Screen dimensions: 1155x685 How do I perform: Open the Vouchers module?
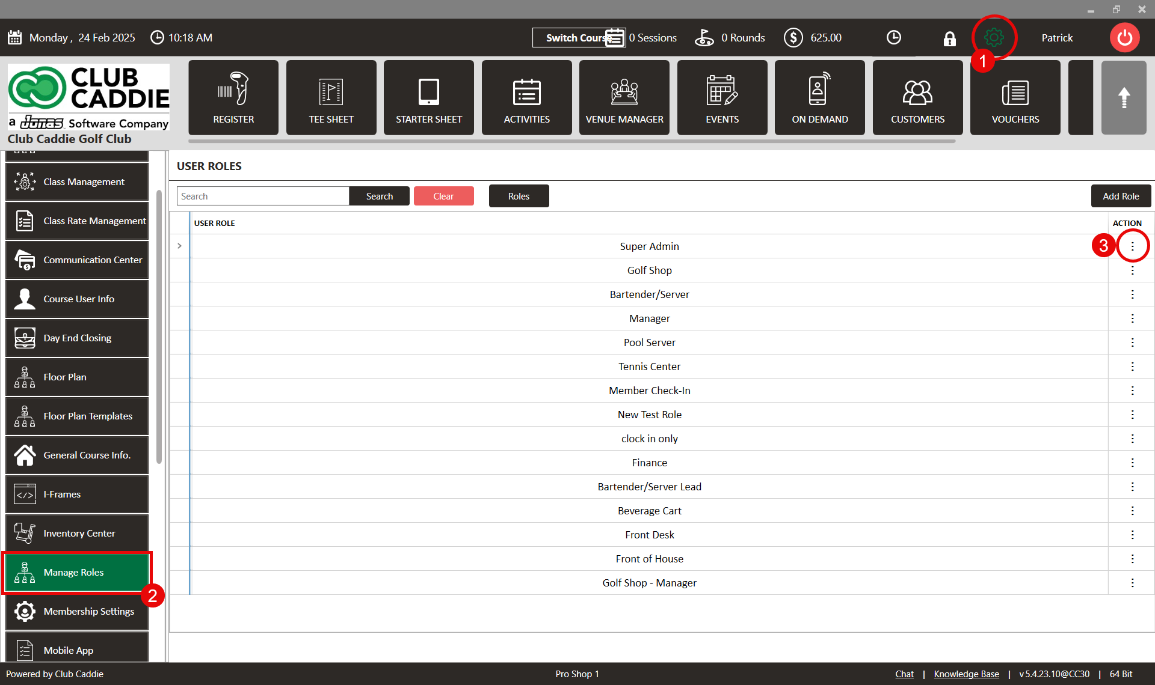1015,97
